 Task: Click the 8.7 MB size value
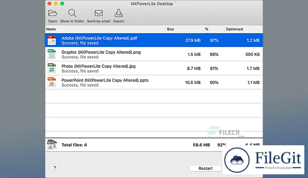(194, 68)
